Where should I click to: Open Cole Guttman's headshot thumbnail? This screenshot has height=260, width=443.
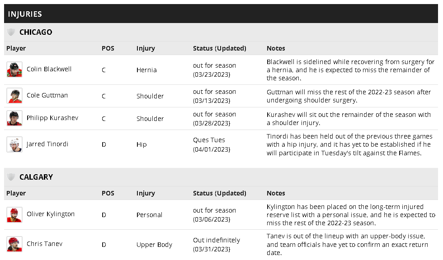tap(14, 96)
